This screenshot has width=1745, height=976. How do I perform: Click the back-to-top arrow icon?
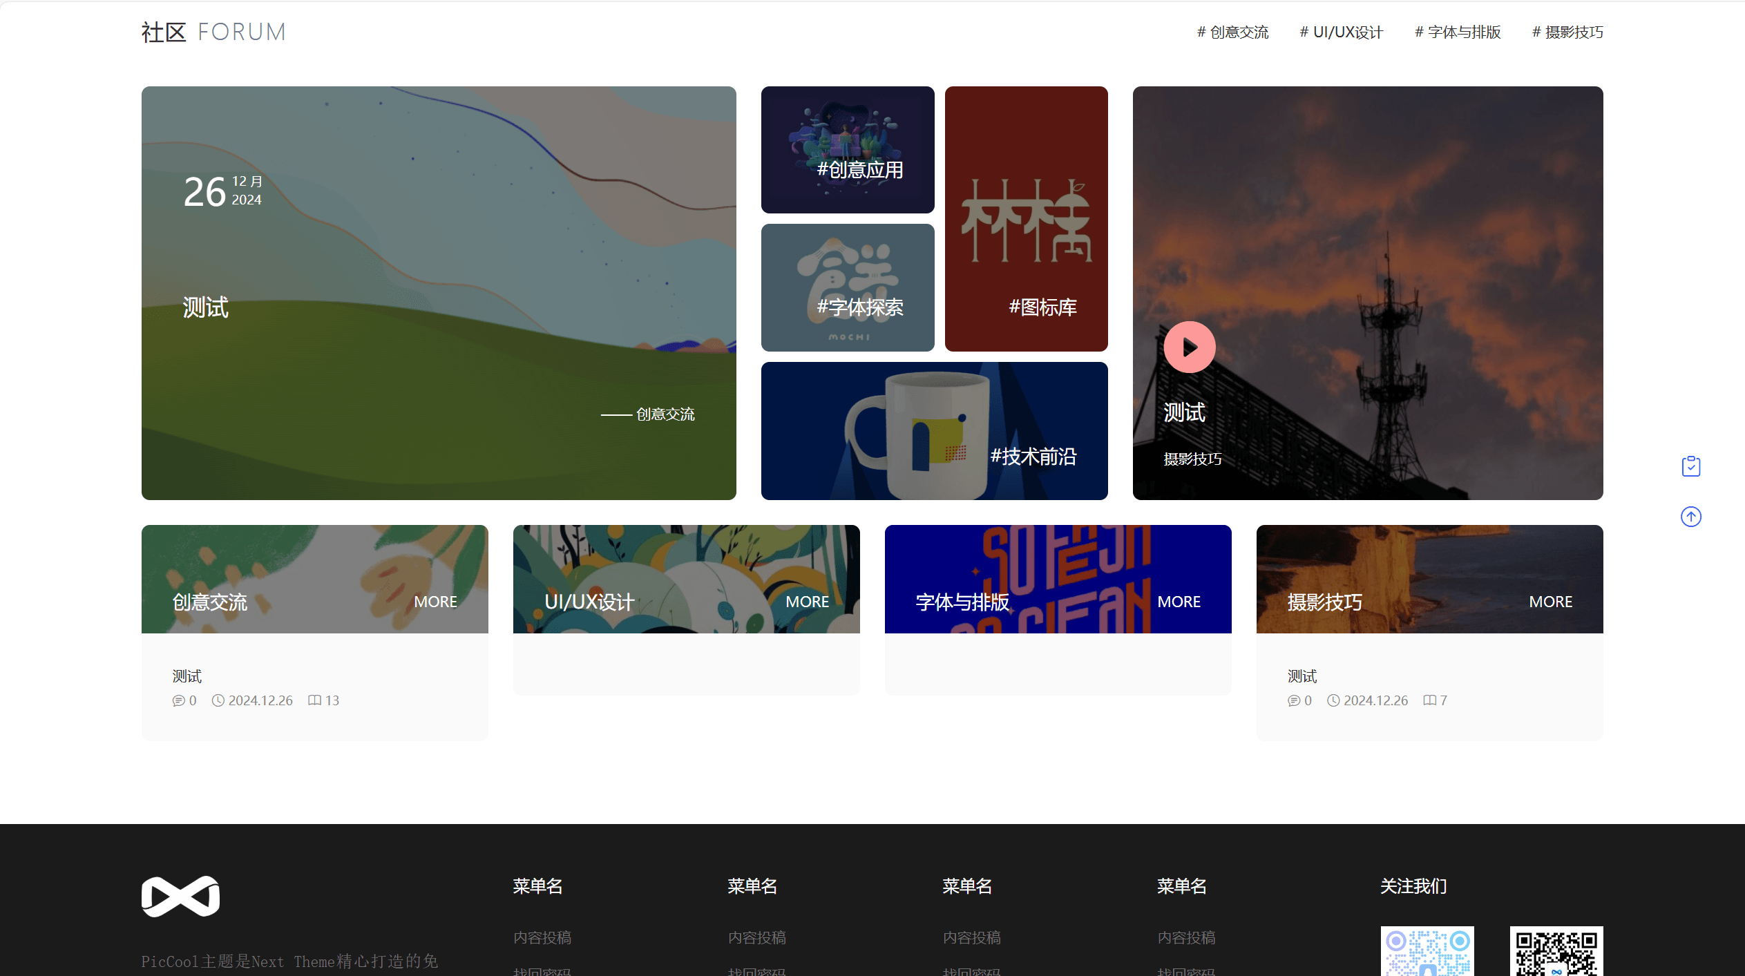(x=1690, y=516)
